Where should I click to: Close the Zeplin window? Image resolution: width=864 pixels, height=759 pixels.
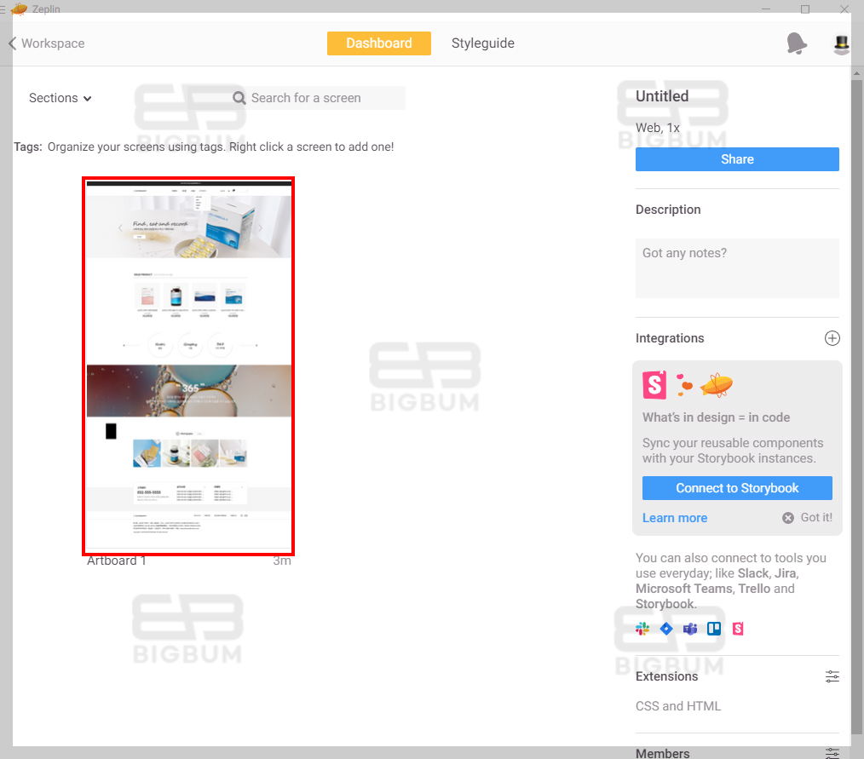[844, 9]
